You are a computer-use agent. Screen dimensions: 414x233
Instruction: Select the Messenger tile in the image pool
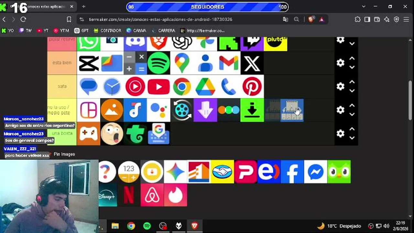coord(315,172)
